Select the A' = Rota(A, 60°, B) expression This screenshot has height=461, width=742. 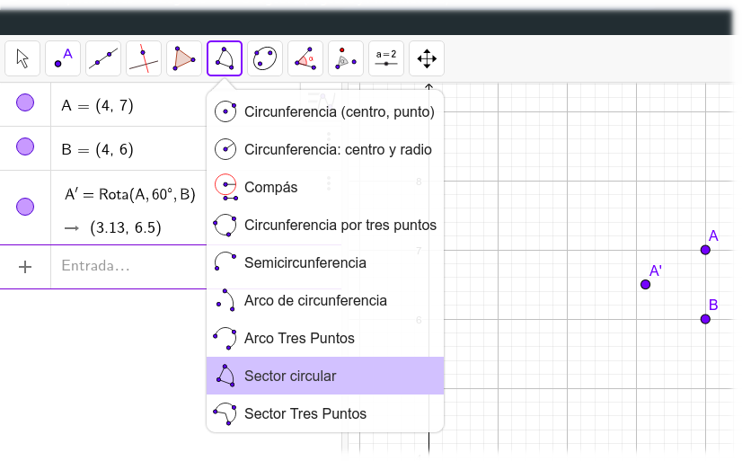(130, 194)
